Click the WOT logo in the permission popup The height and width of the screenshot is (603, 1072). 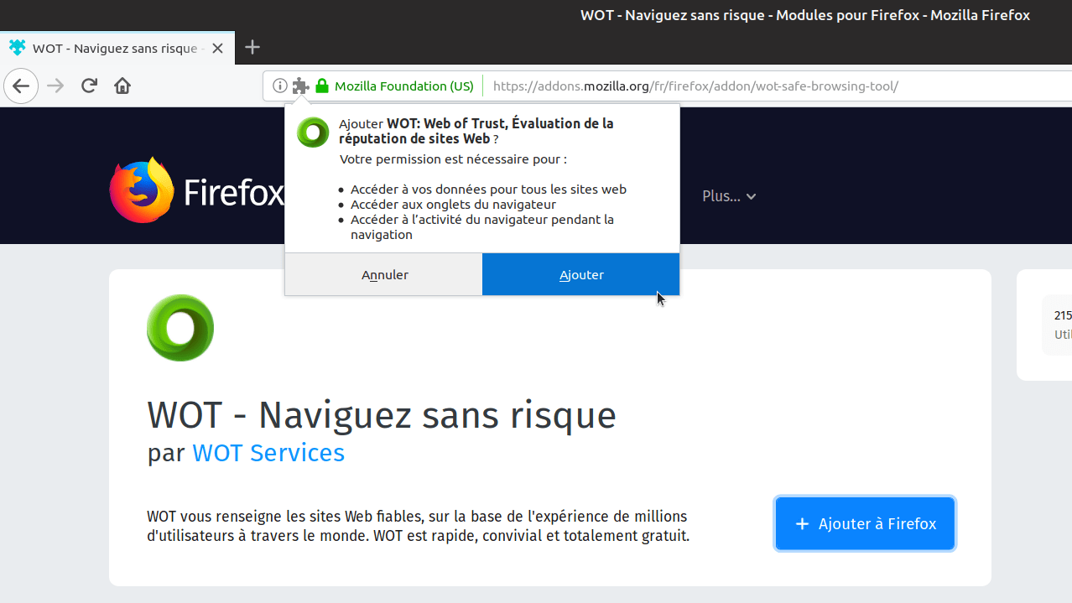click(x=313, y=133)
